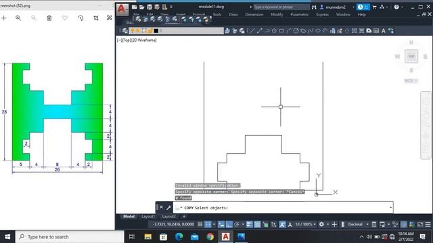Viewport: 433px width, 243px height.
Task: Select the Polyline tool
Action: (x=267, y=31)
